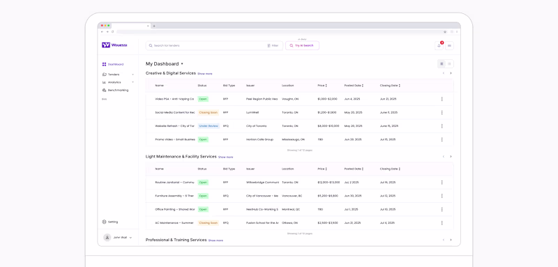Viewport: 558px width, 267px height.
Task: Go to previous page of Professional & Training Services
Action: click(x=444, y=240)
